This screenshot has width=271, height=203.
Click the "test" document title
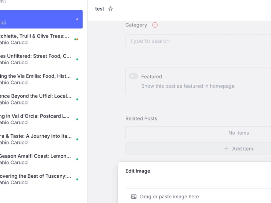coord(100,9)
